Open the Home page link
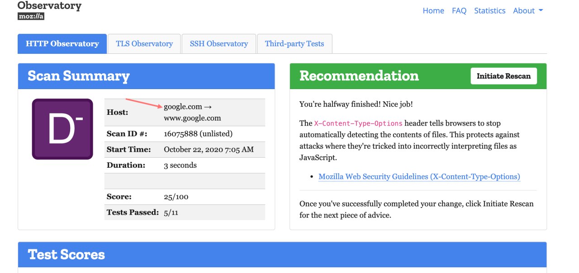 (433, 11)
